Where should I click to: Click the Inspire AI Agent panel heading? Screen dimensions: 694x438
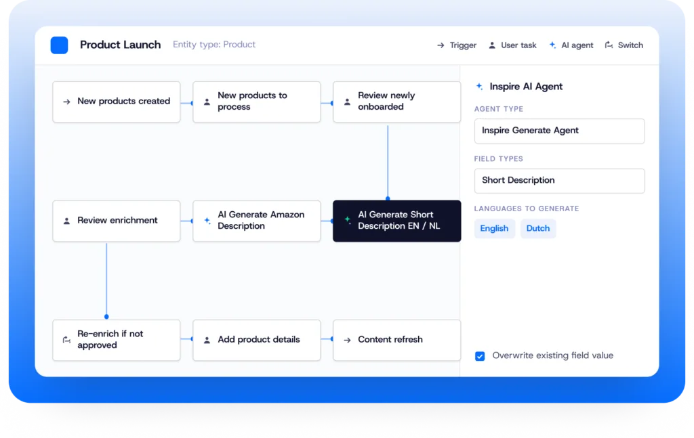click(526, 87)
